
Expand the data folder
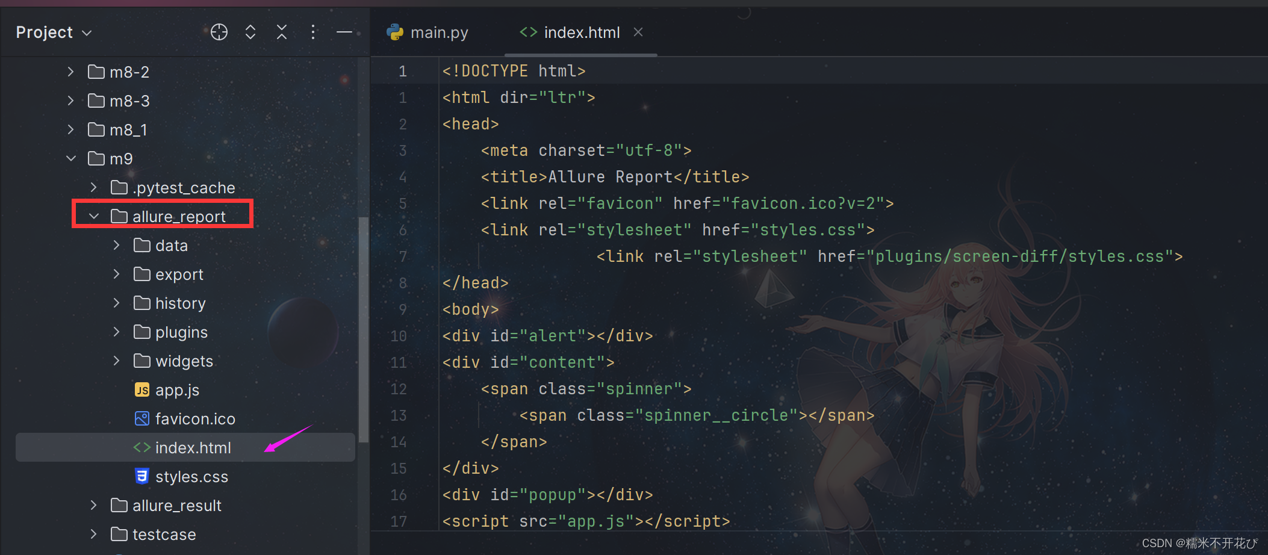pyautogui.click(x=116, y=245)
